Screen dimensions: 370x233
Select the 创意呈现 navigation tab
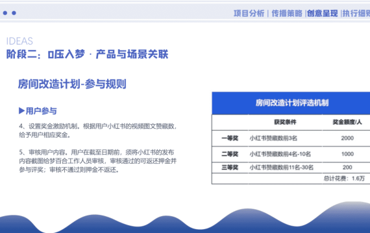322,13
